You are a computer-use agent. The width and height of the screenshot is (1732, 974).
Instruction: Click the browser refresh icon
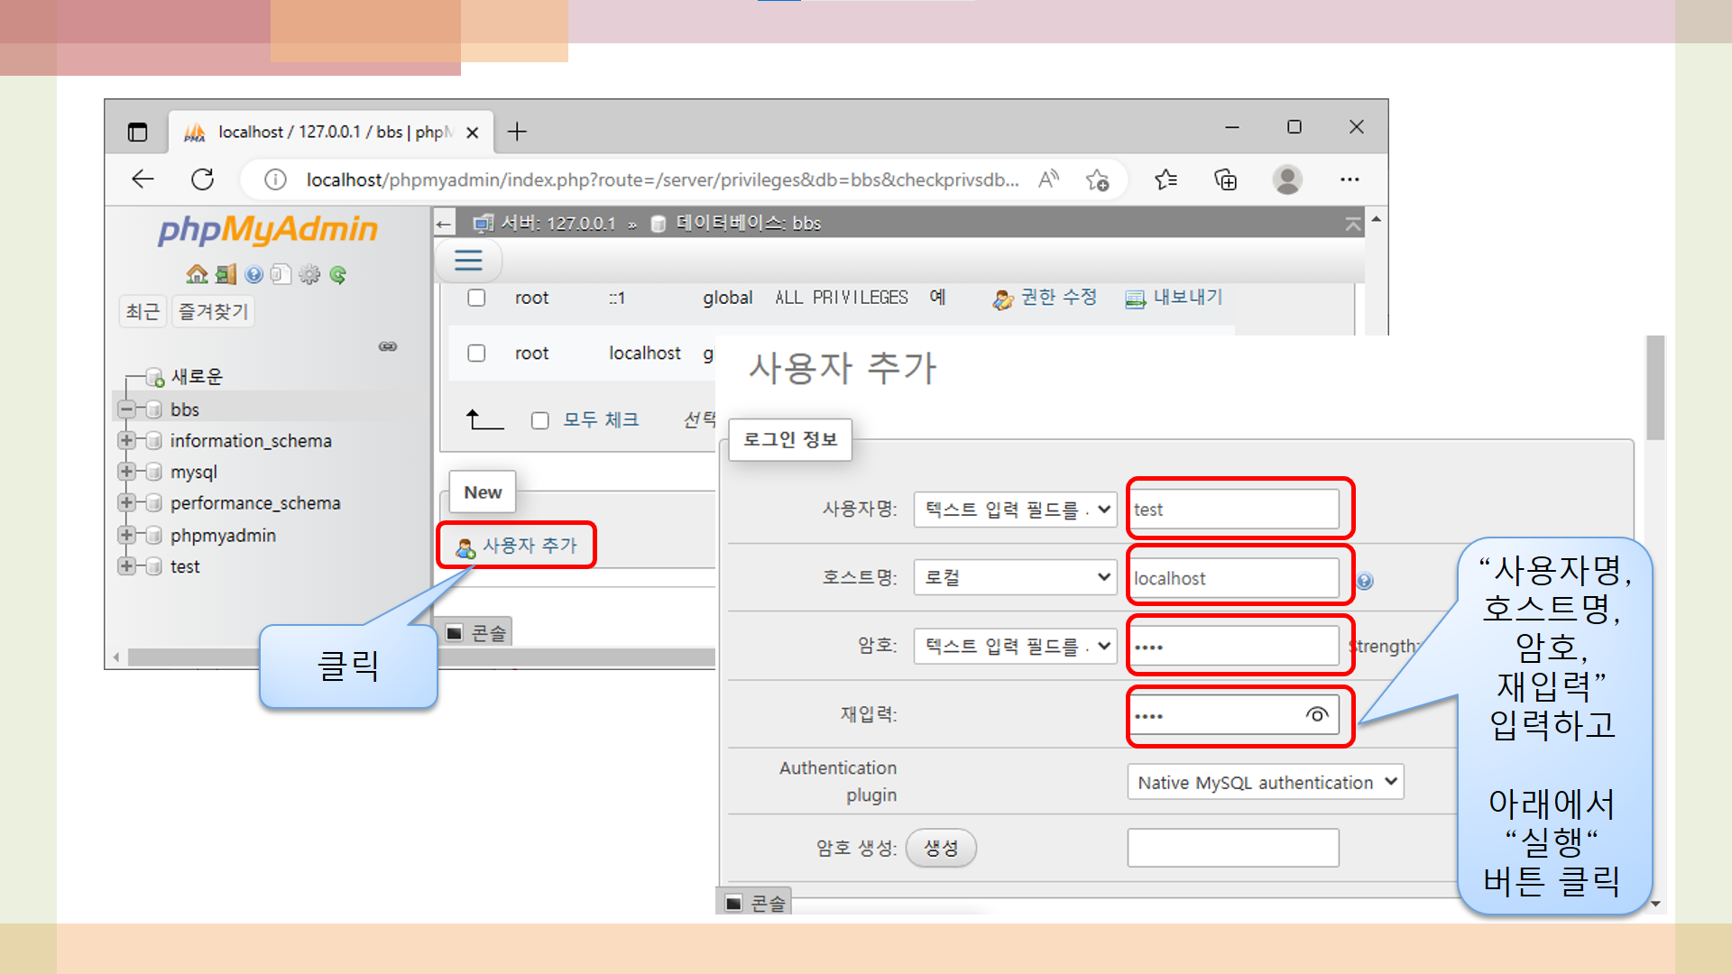(x=203, y=179)
